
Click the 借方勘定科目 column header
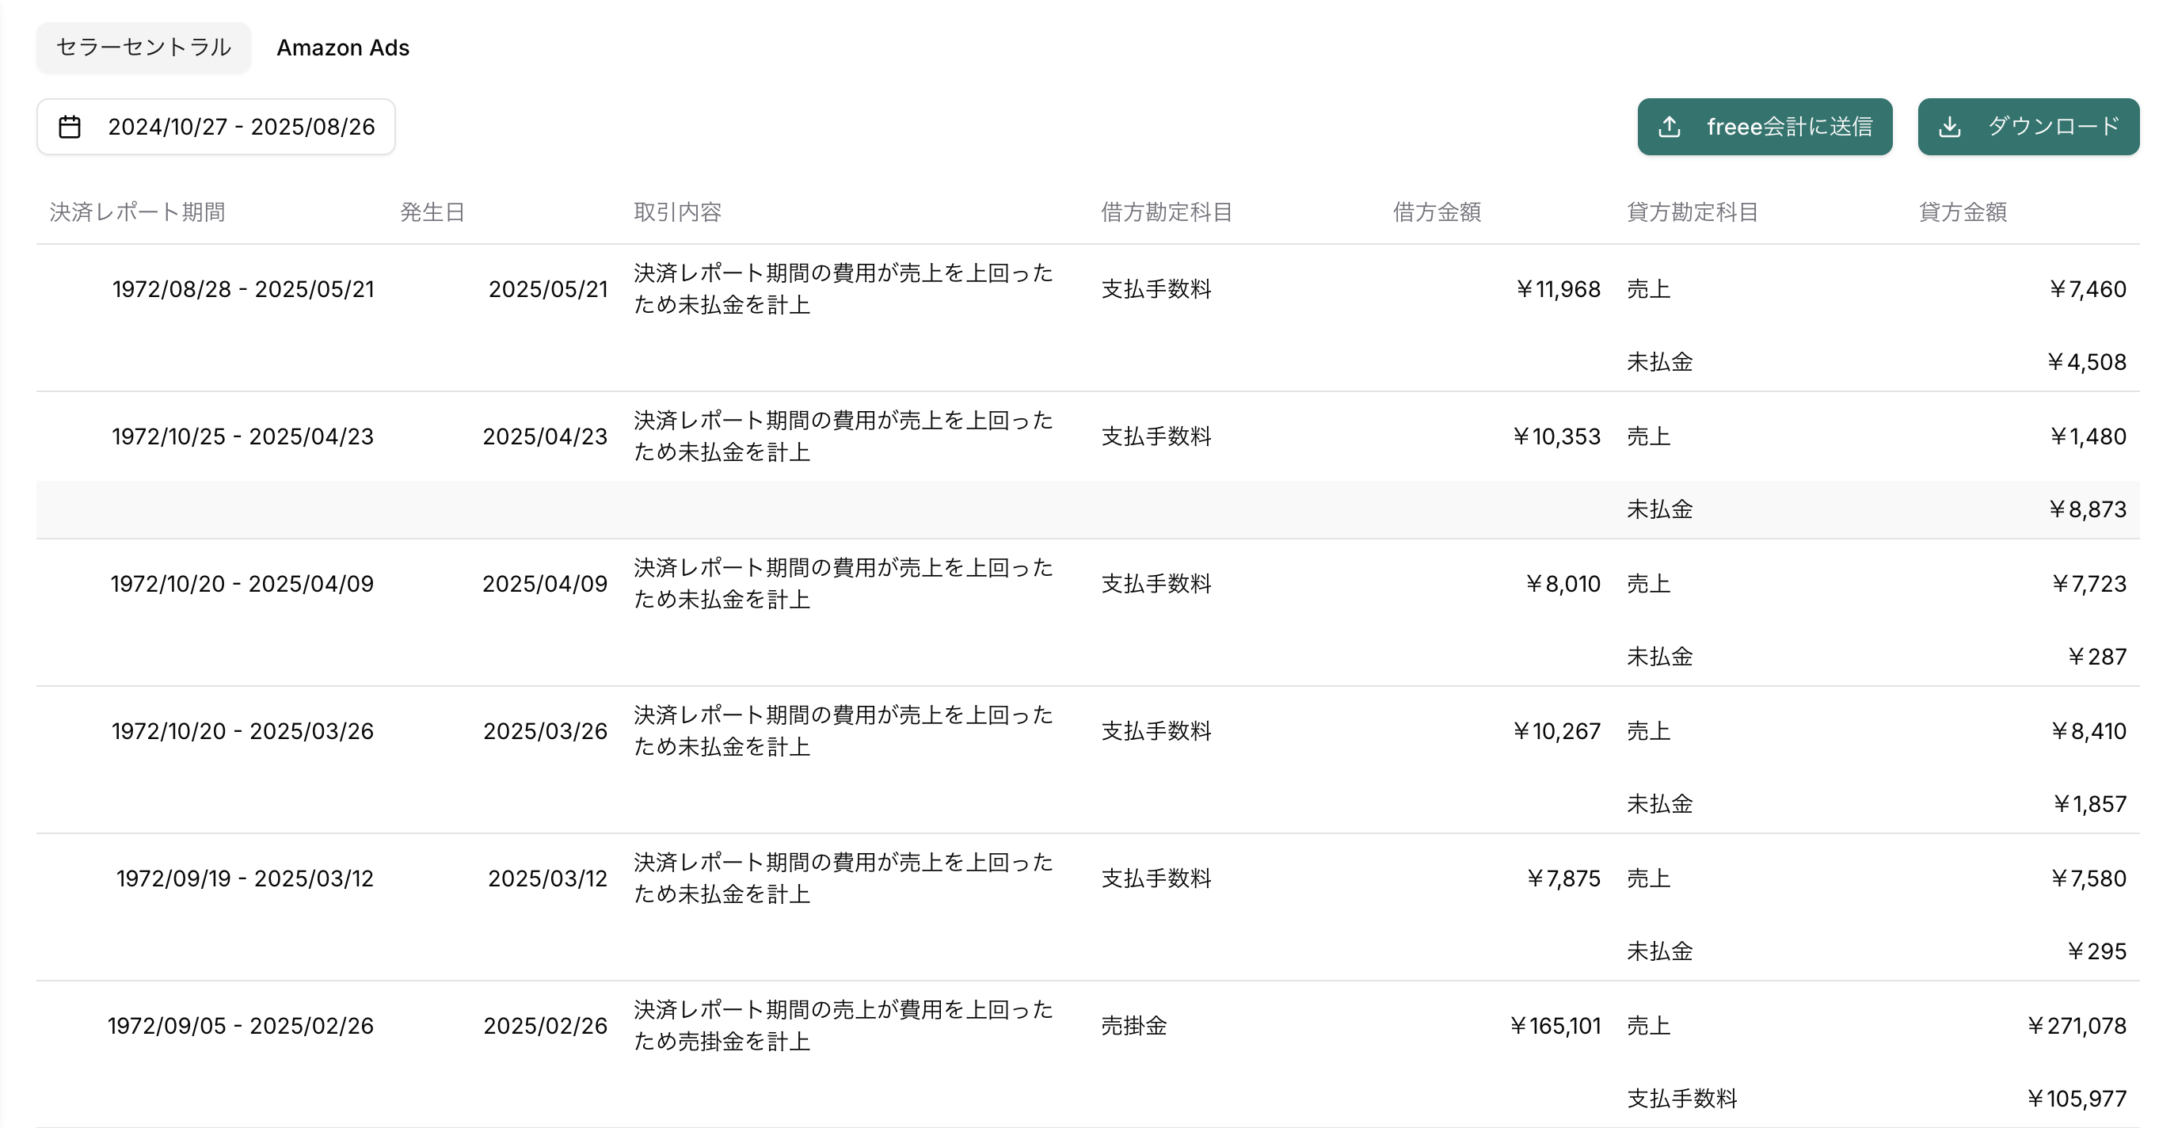pos(1166,212)
